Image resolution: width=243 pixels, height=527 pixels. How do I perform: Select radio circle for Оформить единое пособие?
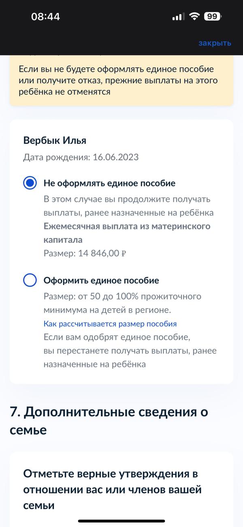tap(30, 280)
